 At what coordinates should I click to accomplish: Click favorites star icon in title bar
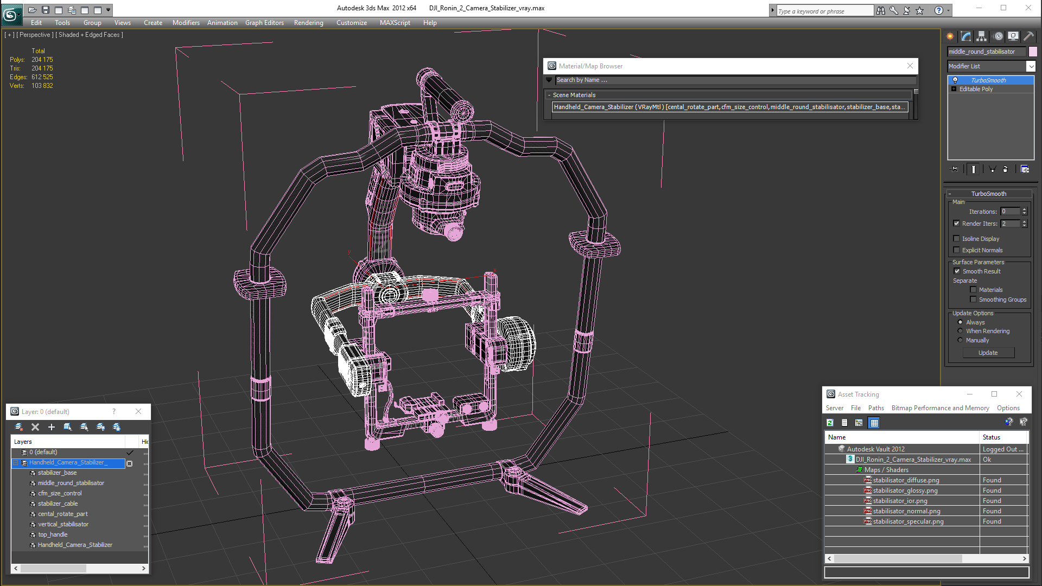919,10
